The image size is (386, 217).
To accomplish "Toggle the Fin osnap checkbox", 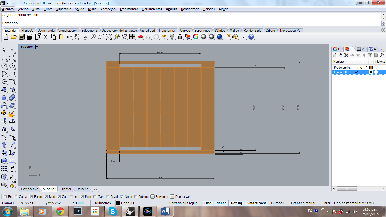I will click(5, 197).
